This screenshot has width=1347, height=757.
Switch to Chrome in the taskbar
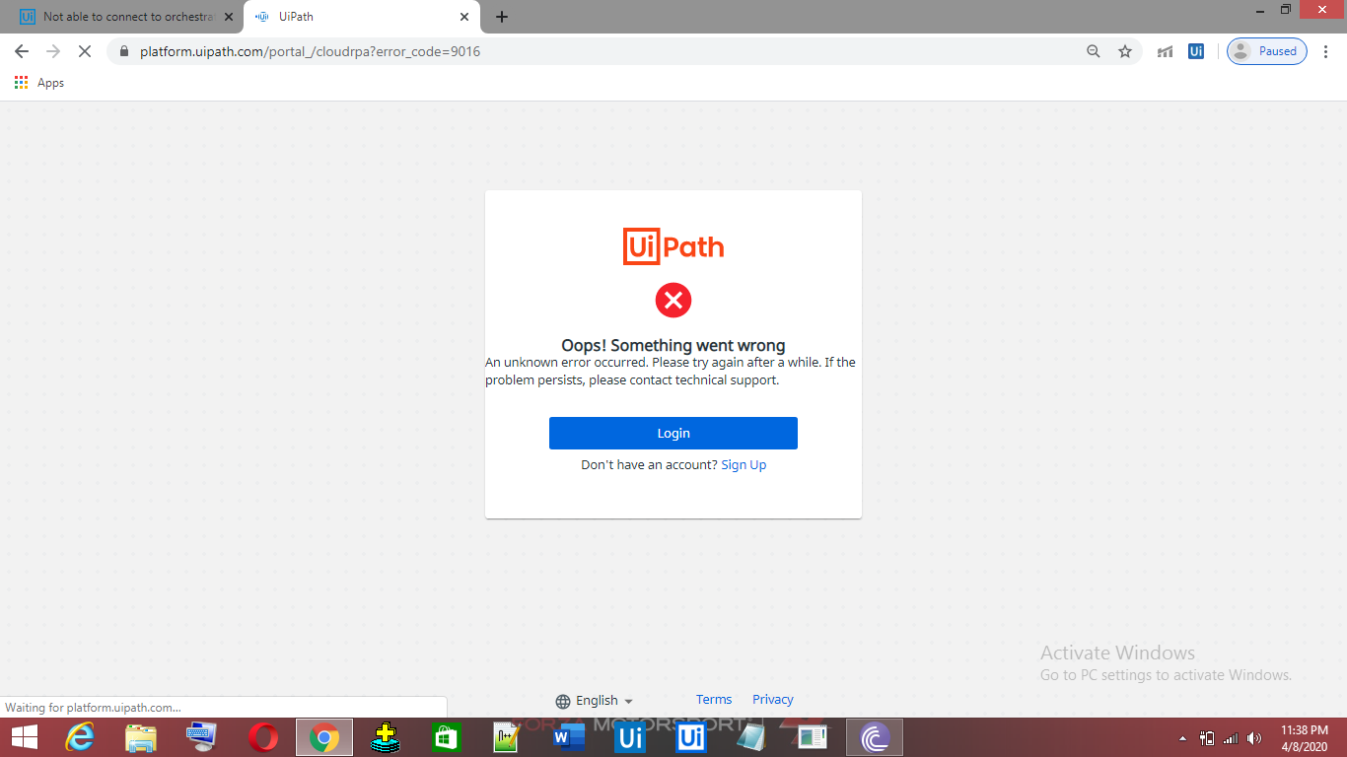[x=324, y=737]
